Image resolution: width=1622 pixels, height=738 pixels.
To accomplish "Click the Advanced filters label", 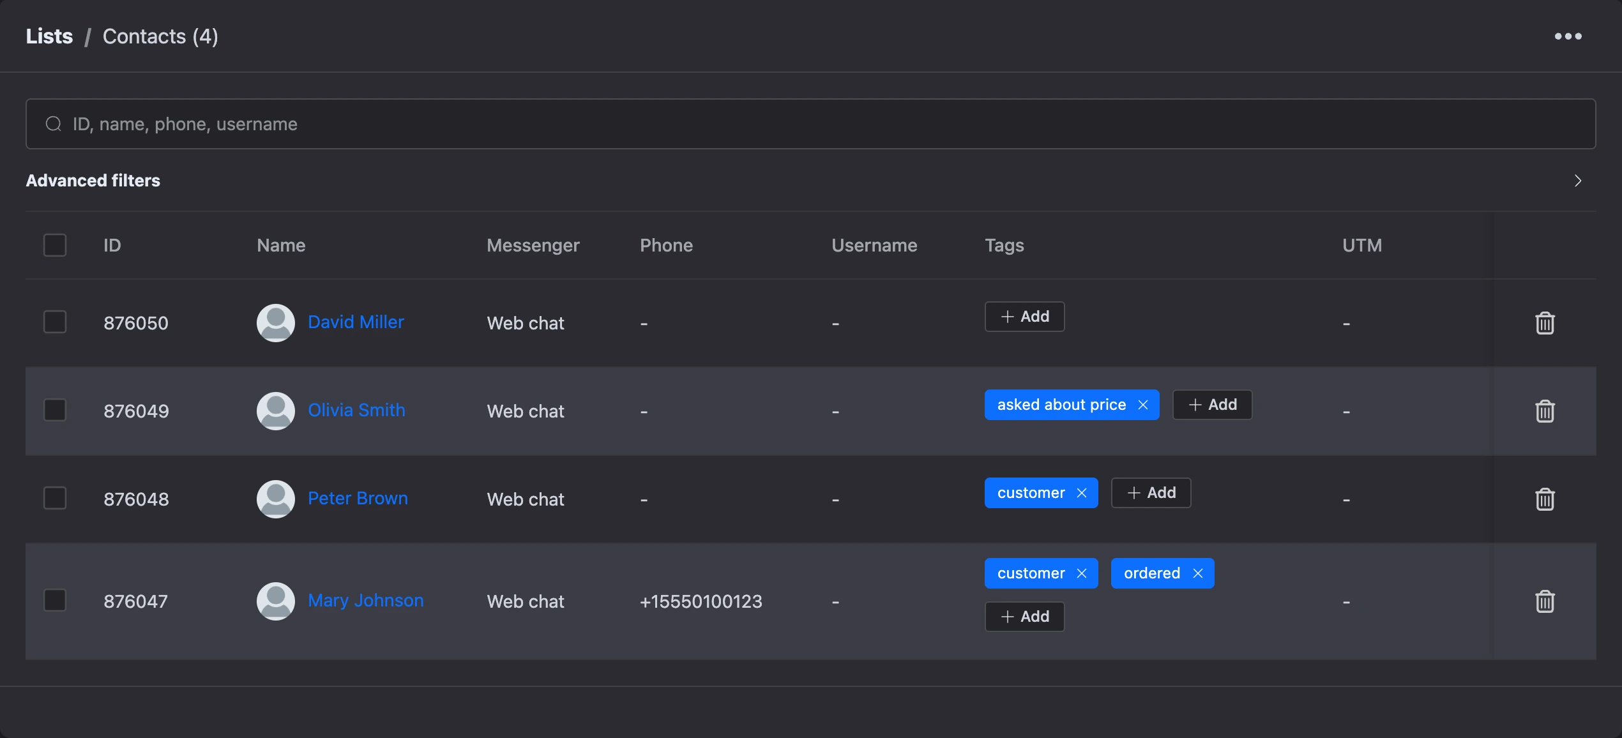I will tap(93, 181).
